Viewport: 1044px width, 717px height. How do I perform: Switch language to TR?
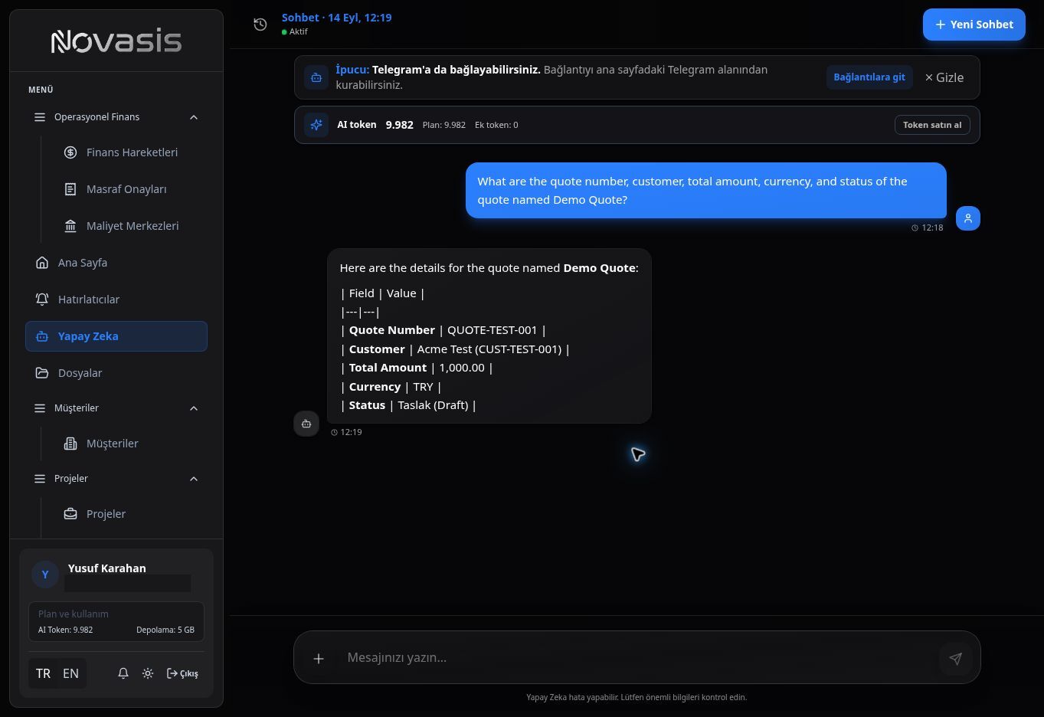point(43,673)
